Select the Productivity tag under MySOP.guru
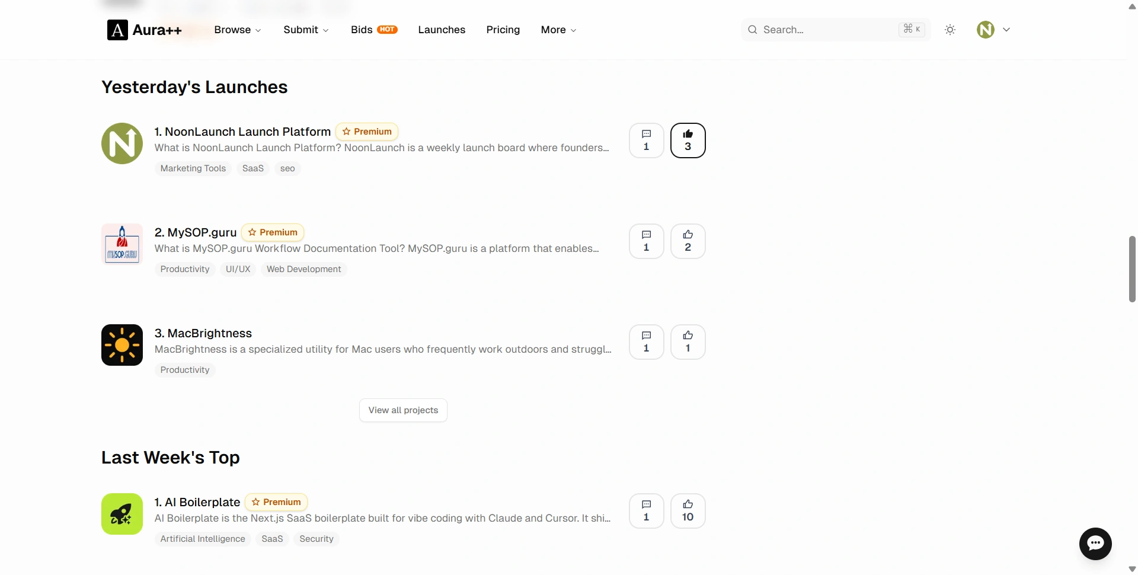 [185, 269]
